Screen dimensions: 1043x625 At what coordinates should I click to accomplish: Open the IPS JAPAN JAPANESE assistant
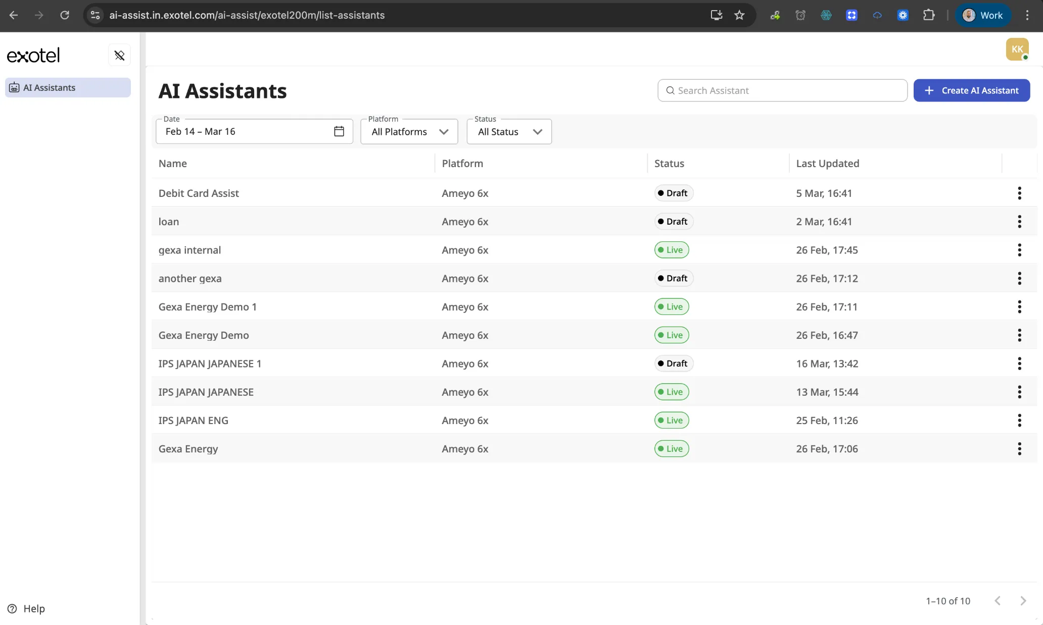(206, 392)
